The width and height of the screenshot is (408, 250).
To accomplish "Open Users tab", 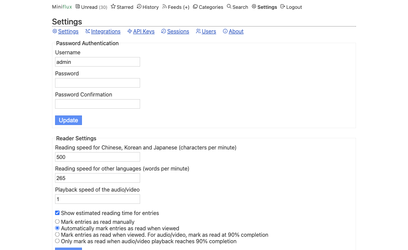I will point(209,32).
